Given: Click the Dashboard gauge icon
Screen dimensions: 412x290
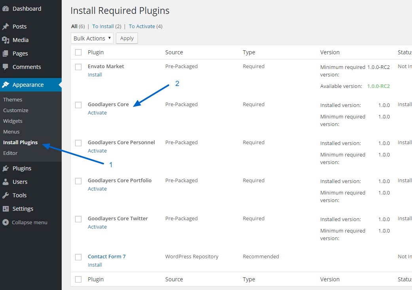Looking at the screenshot, I should point(6,9).
